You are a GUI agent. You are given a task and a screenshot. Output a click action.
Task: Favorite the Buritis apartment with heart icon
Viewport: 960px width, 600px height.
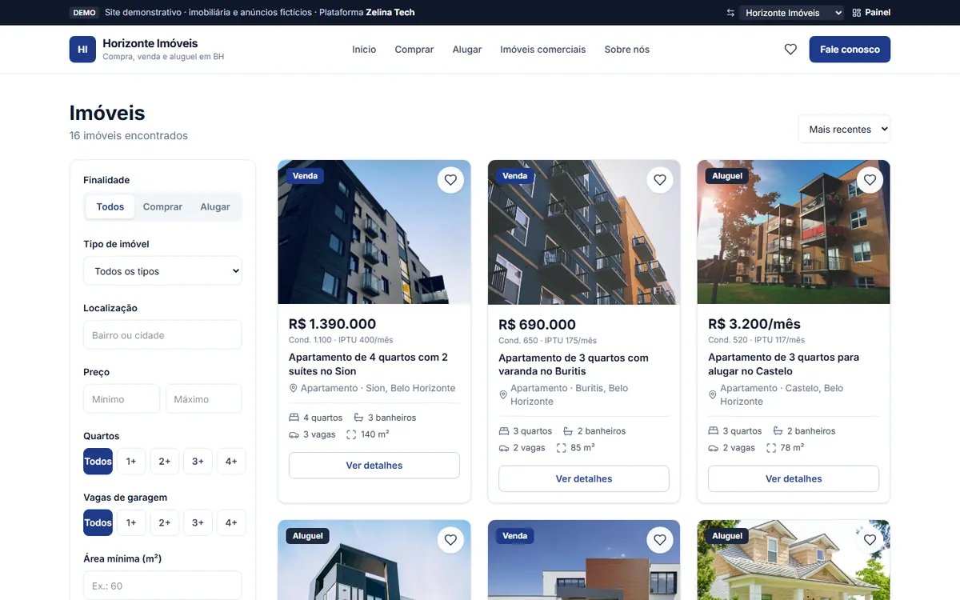click(x=660, y=180)
